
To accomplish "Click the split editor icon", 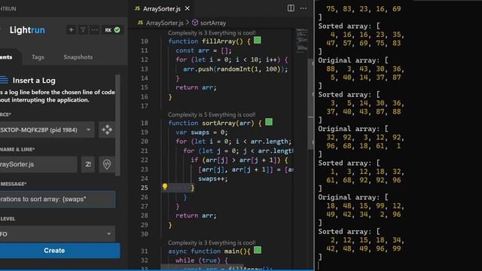I will click(x=291, y=8).
